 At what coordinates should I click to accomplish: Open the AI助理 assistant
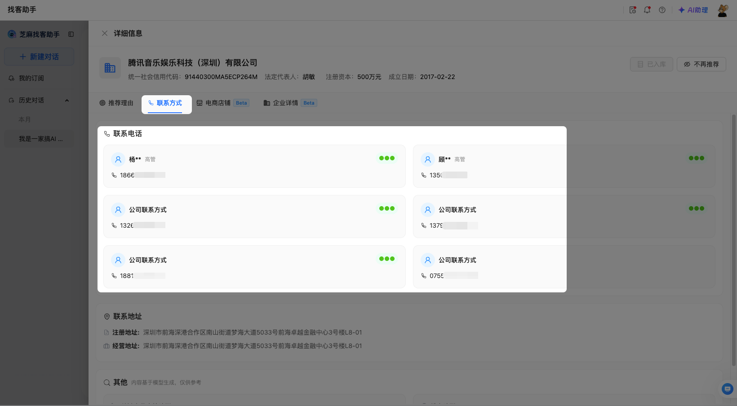693,10
